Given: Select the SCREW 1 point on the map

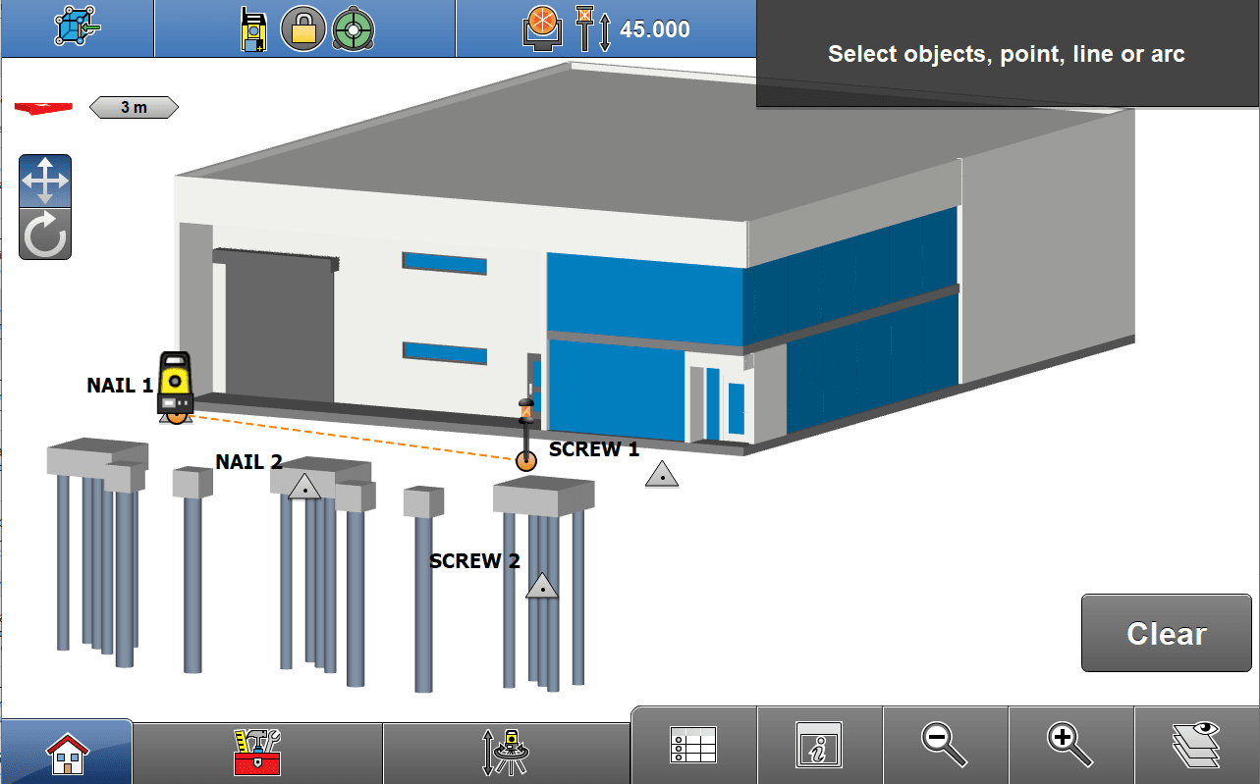Looking at the screenshot, I should 526,460.
